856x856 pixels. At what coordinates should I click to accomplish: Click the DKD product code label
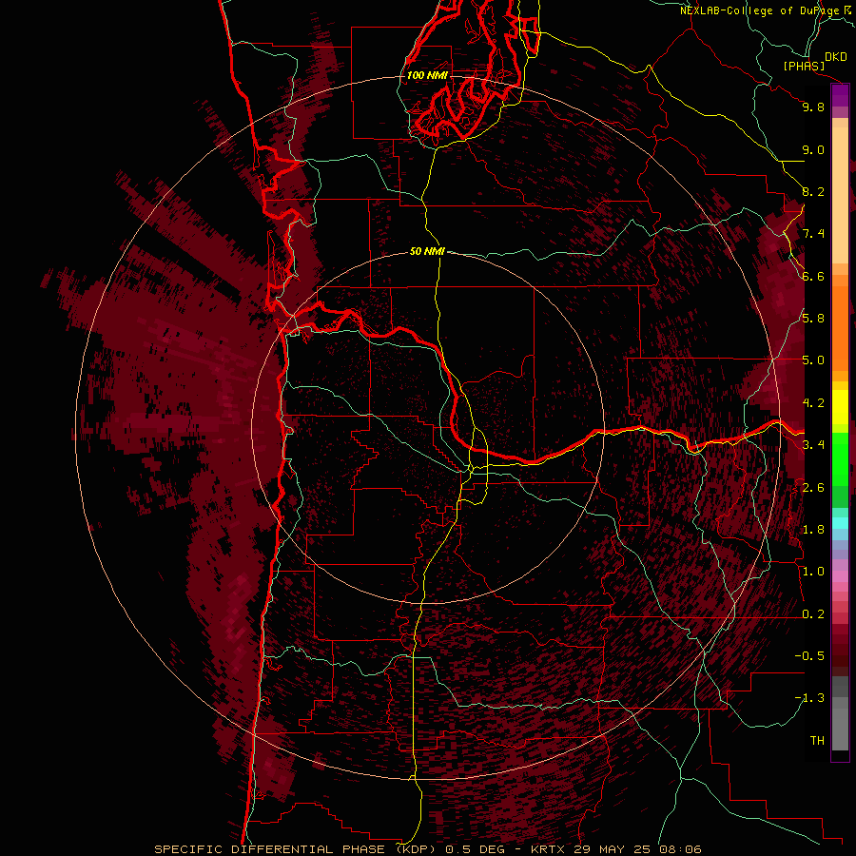[836, 57]
